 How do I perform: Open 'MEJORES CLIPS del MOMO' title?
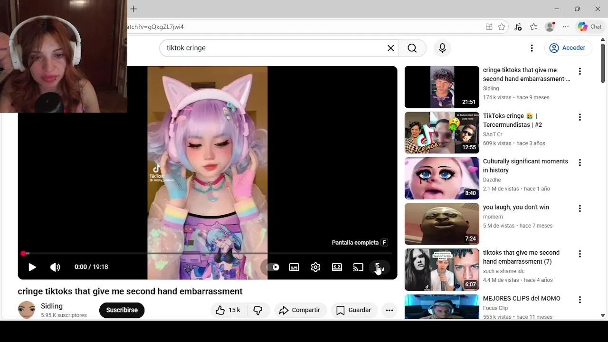522,298
